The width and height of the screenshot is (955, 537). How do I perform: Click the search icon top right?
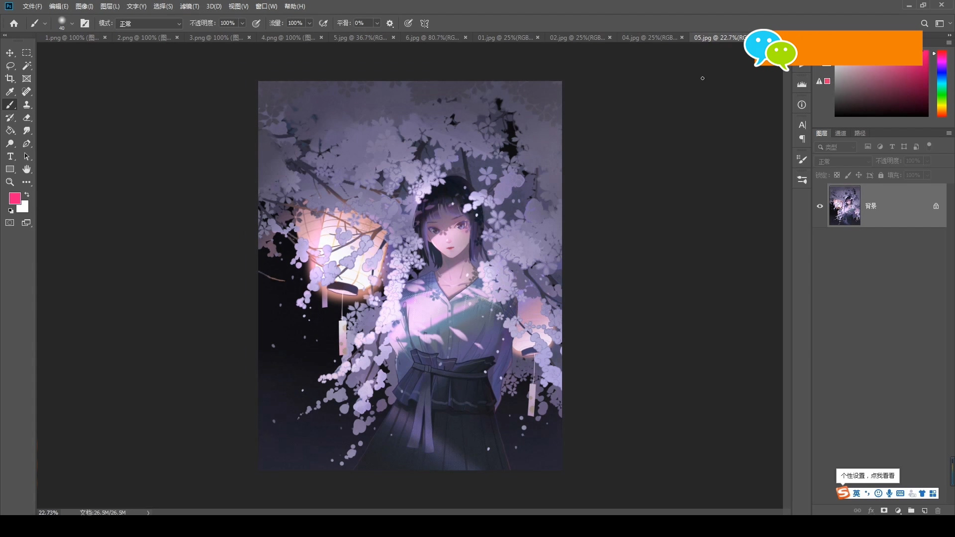point(924,23)
